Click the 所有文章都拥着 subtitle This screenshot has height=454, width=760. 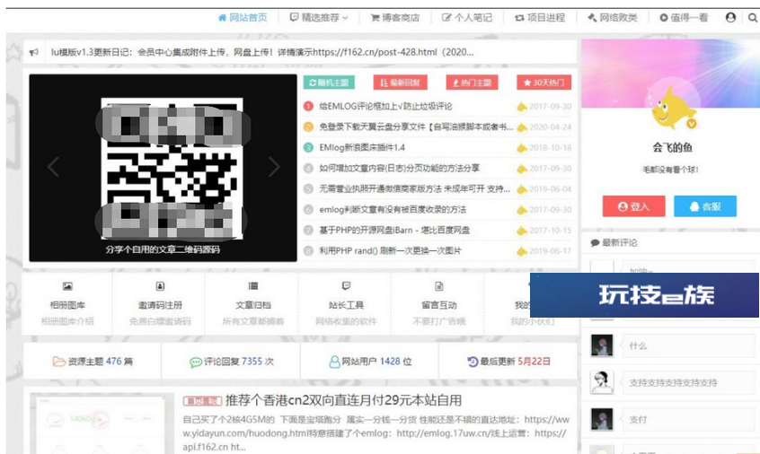pyautogui.click(x=253, y=321)
